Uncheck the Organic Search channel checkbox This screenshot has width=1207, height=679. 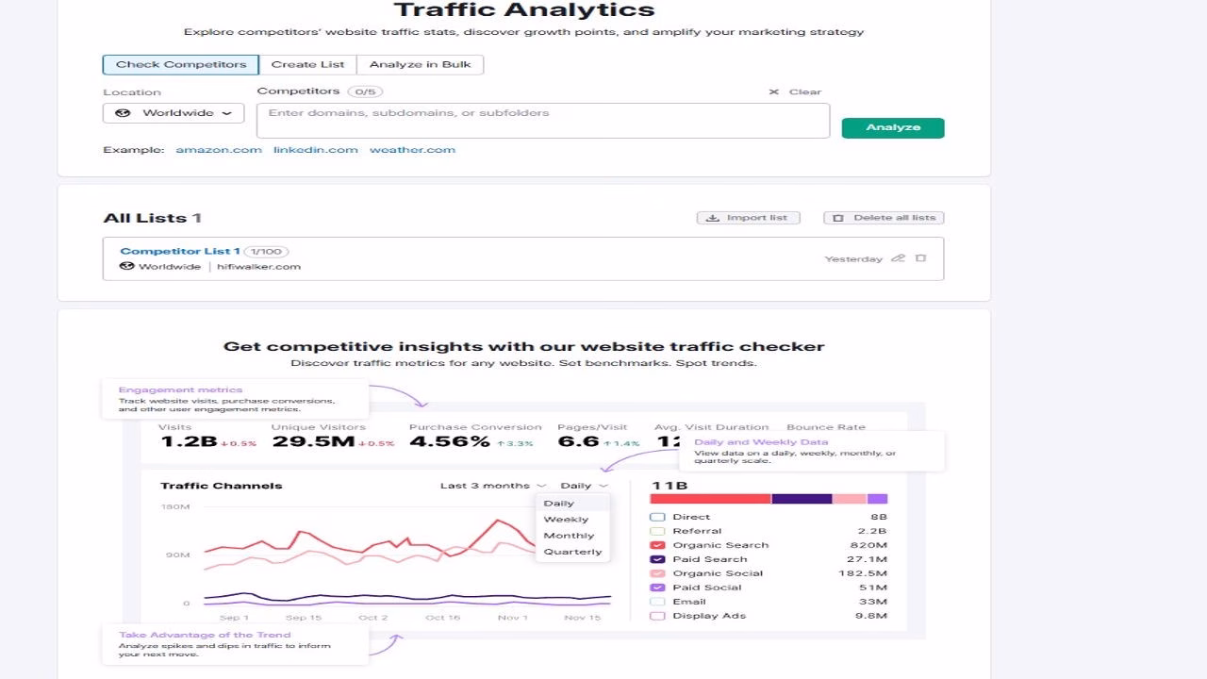(x=657, y=544)
